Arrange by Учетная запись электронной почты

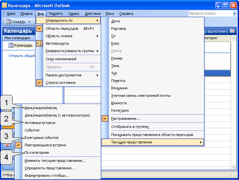click(x=153, y=96)
